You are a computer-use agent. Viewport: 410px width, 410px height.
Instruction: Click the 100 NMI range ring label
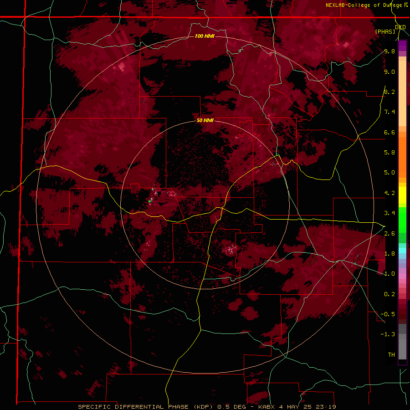(x=205, y=36)
